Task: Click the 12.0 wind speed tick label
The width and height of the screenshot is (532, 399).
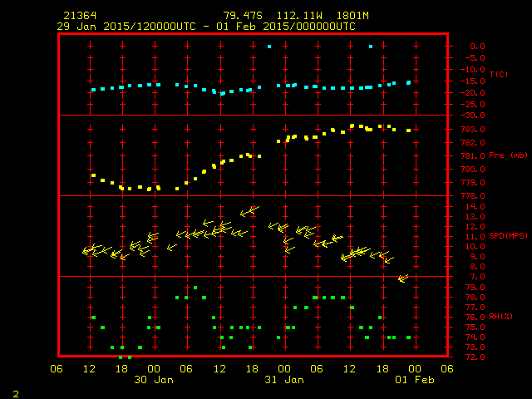Action: [x=475, y=227]
